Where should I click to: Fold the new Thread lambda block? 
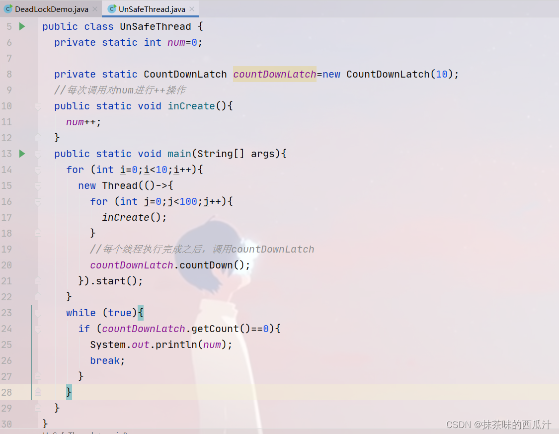click(38, 185)
